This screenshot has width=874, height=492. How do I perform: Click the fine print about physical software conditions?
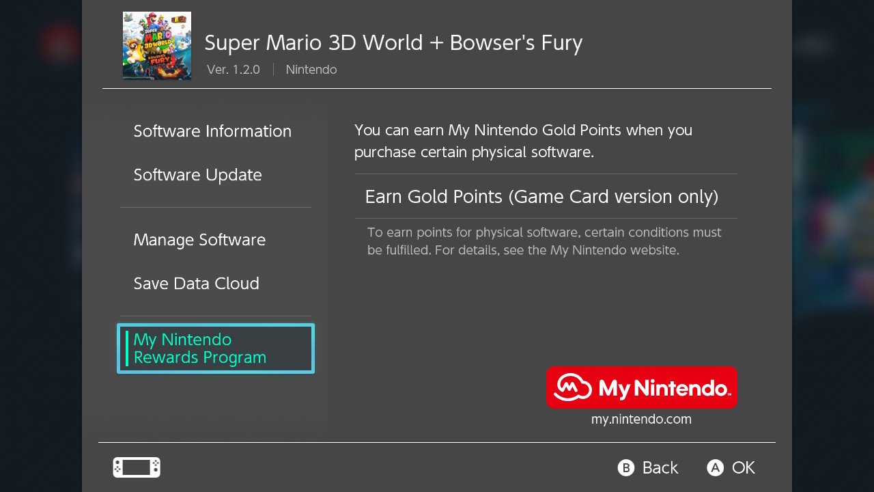pyautogui.click(x=544, y=241)
